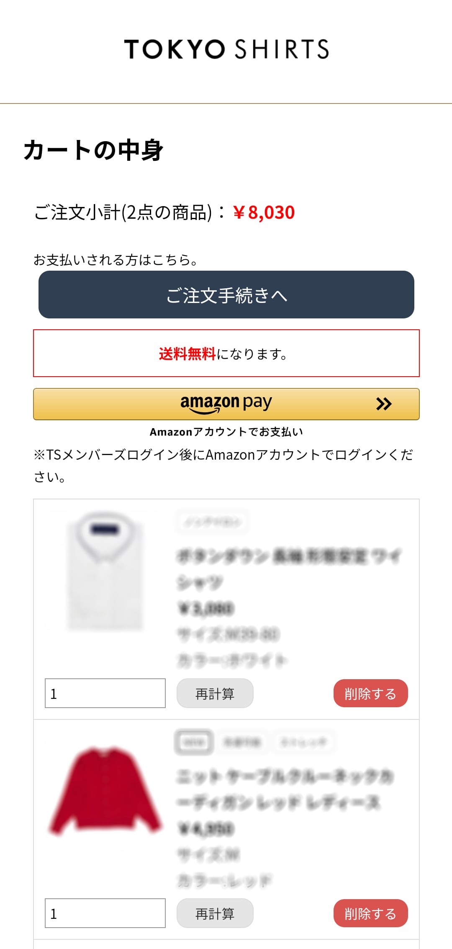Focus the red cardigan quantity field
Viewport: 452px width, 949px height.
[x=105, y=913]
